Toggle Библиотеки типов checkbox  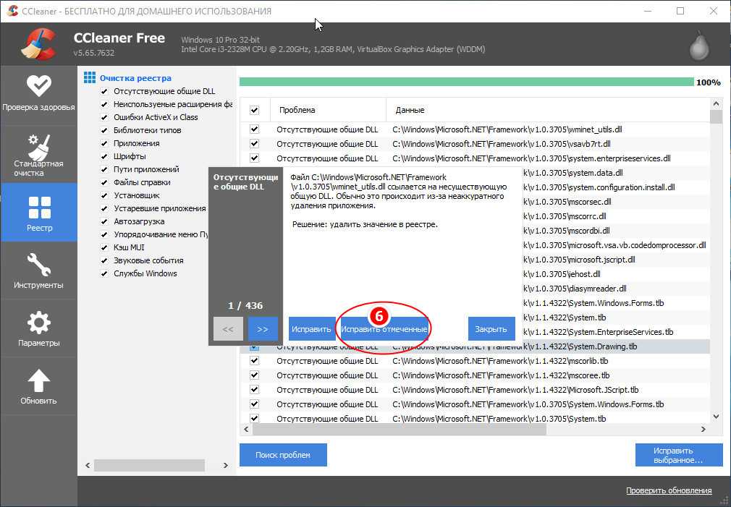coord(104,130)
